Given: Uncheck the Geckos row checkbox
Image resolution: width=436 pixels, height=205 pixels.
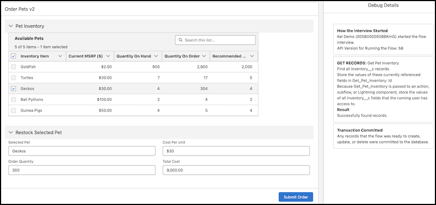Looking at the screenshot, I should (x=13, y=89).
